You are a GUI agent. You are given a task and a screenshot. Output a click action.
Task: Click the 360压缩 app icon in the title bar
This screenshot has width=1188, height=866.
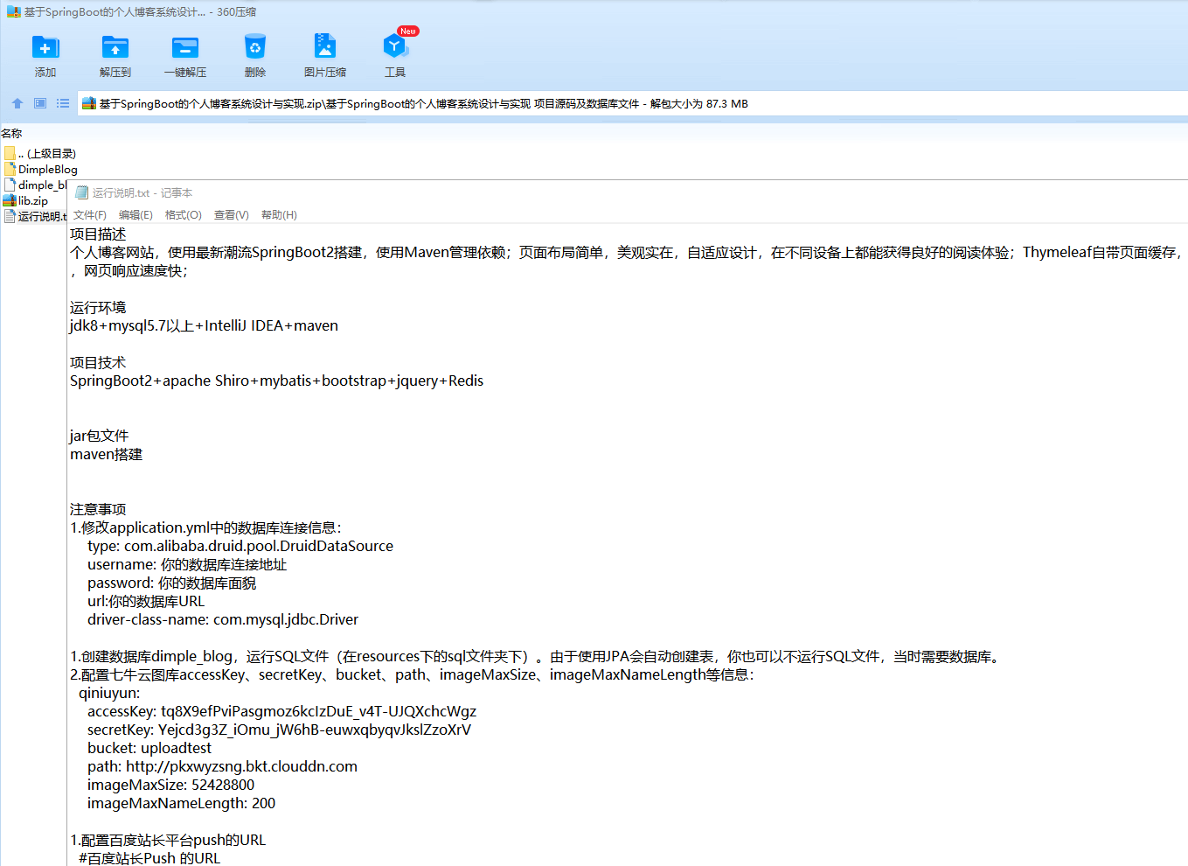(x=14, y=12)
